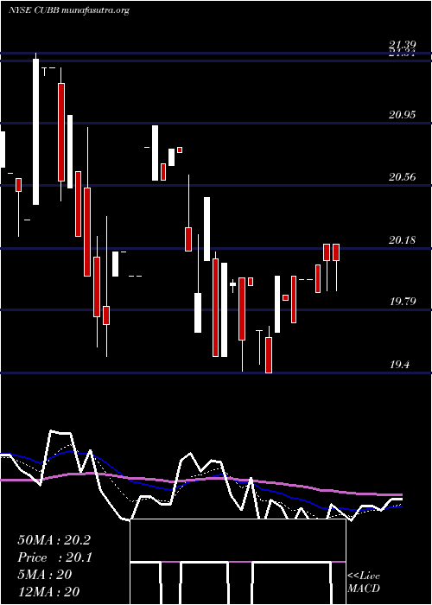Click the Price : 20.1 readout
The image size is (432, 605).
pos(54,557)
